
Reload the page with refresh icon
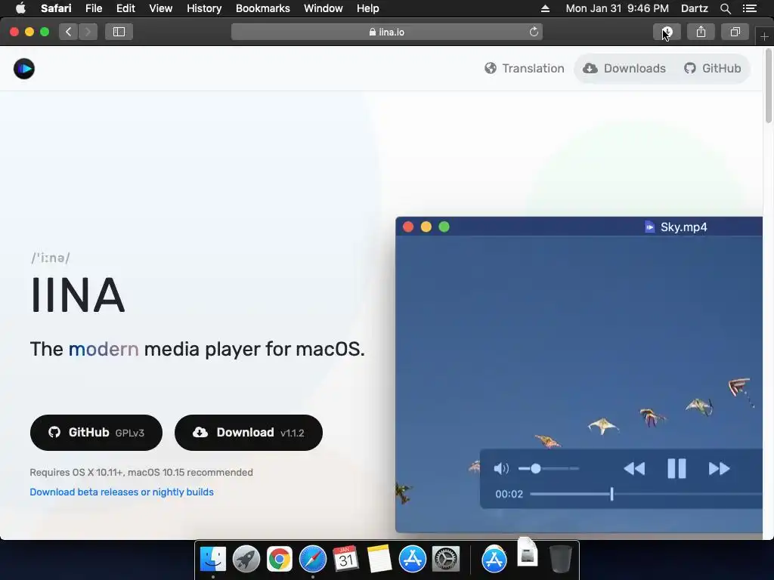[534, 32]
